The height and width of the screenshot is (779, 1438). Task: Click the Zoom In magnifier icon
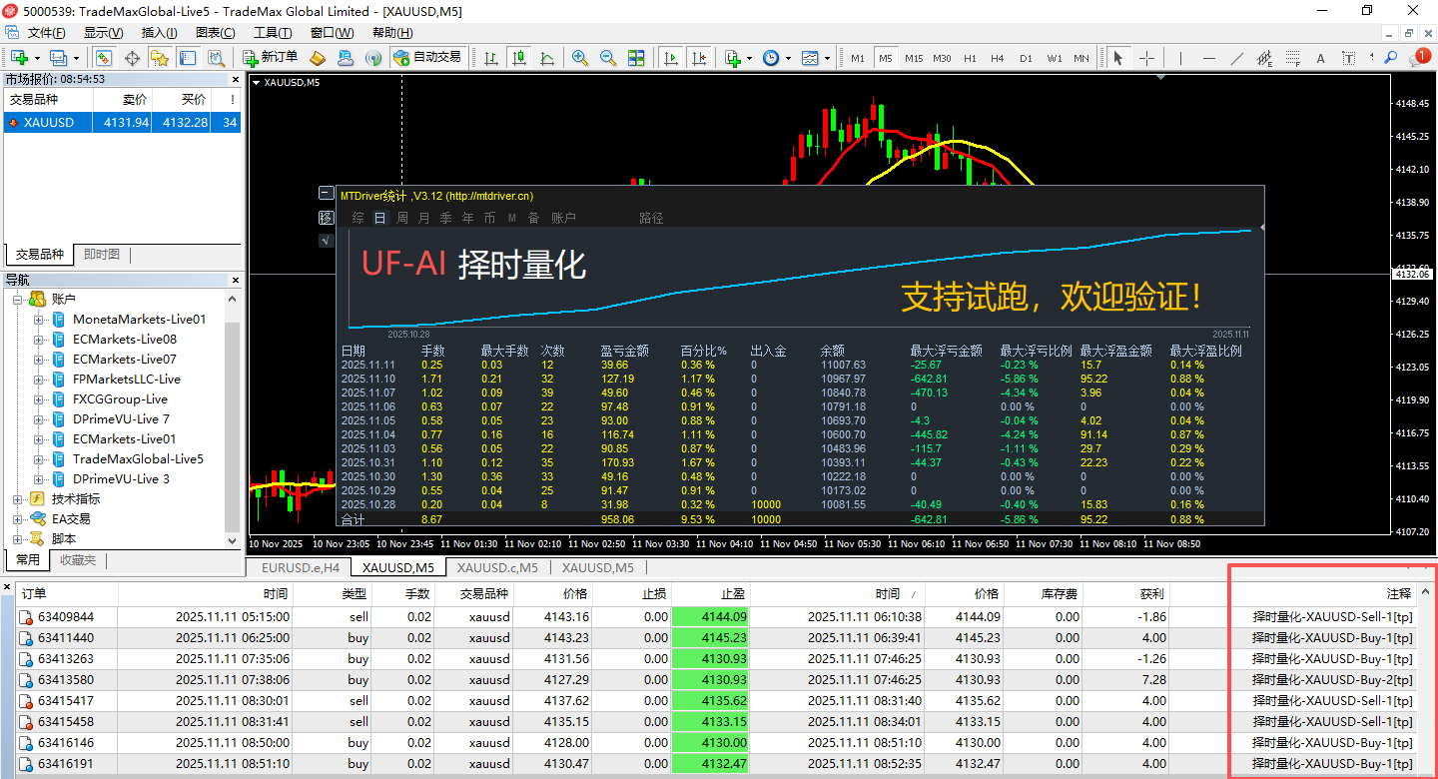click(x=579, y=57)
